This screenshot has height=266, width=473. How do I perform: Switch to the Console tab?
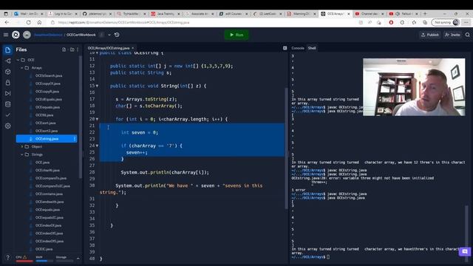[x=298, y=48]
